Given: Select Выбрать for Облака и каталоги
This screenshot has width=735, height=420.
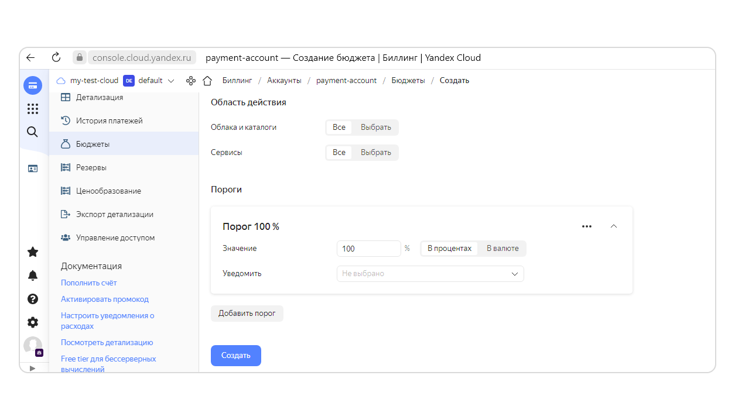Looking at the screenshot, I should coord(375,127).
